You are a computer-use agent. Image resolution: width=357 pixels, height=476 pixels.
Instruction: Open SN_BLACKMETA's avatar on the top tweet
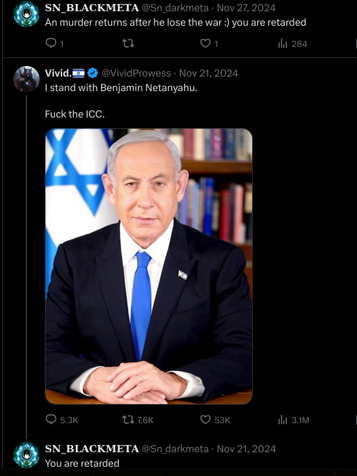pos(26,14)
